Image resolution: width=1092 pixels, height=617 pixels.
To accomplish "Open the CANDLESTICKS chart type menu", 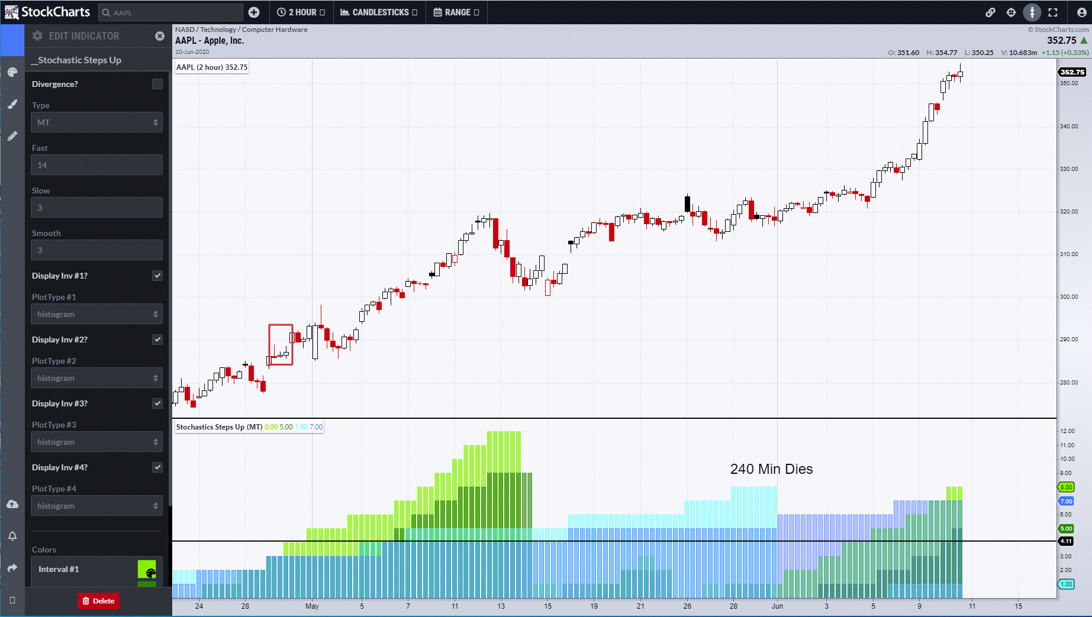I will tap(379, 12).
